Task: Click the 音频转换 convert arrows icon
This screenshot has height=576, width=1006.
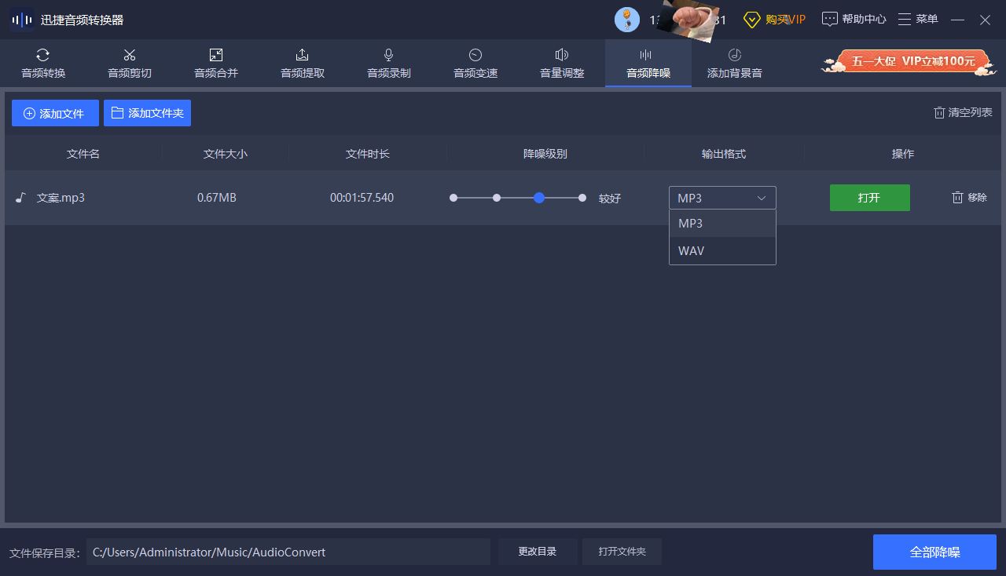Action: (x=43, y=55)
